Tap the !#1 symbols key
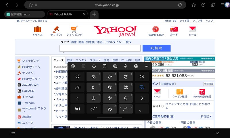The height and width of the screenshot is (138, 230). click(x=77, y=109)
